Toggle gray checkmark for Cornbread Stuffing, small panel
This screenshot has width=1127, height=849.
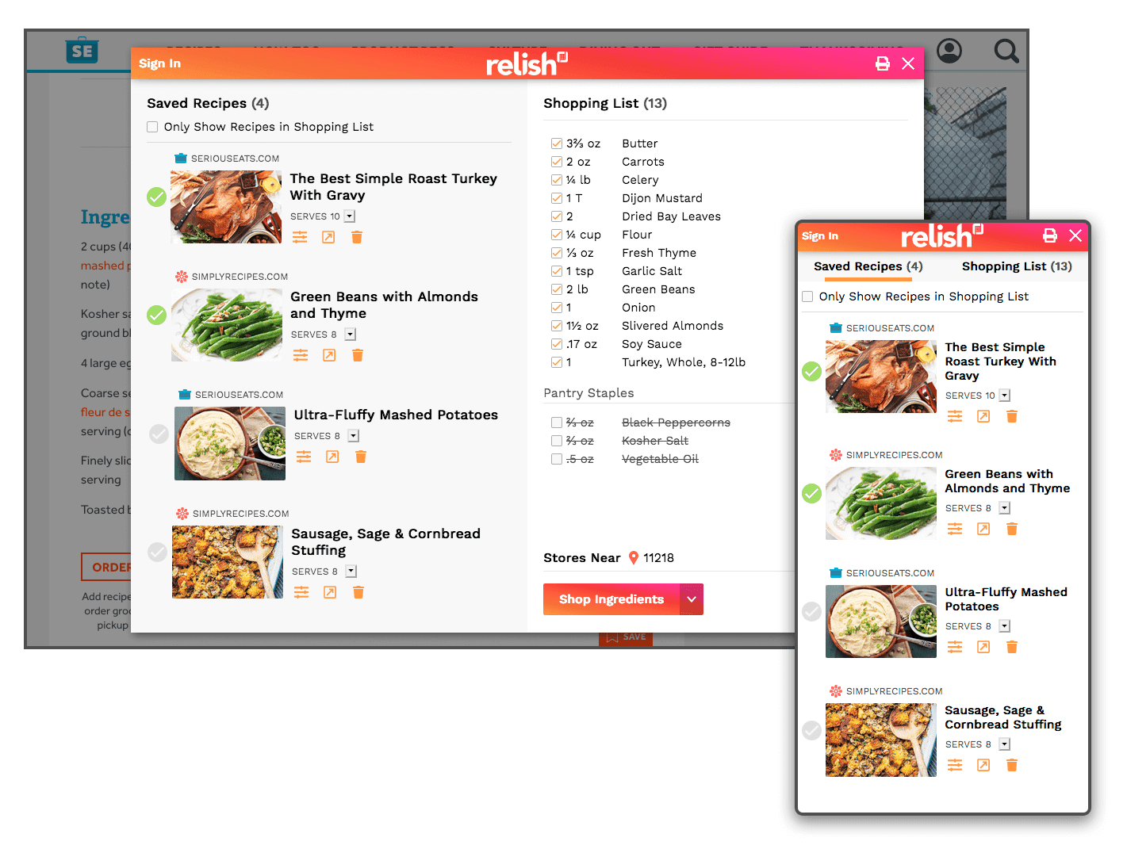[811, 730]
